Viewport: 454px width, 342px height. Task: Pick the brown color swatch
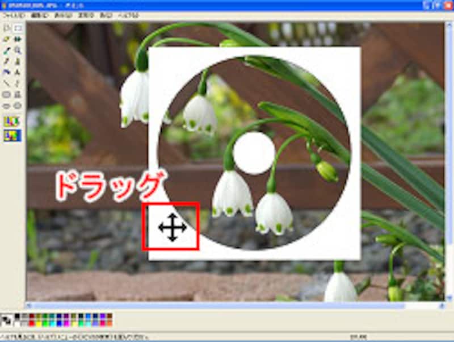pos(110,316)
